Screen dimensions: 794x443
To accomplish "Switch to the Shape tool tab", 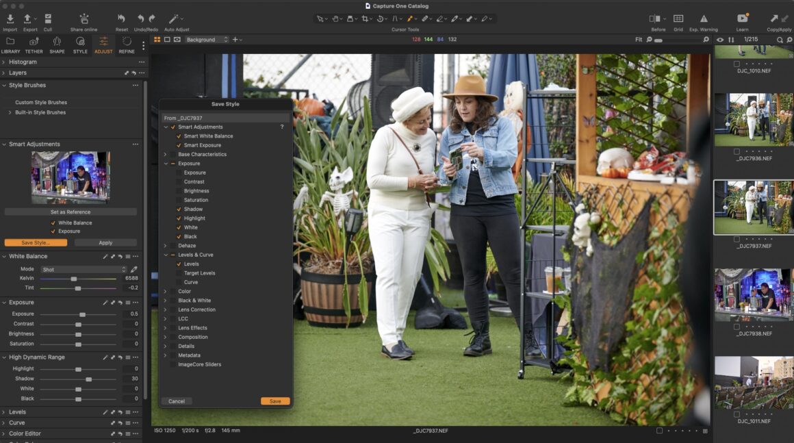I will coord(57,45).
